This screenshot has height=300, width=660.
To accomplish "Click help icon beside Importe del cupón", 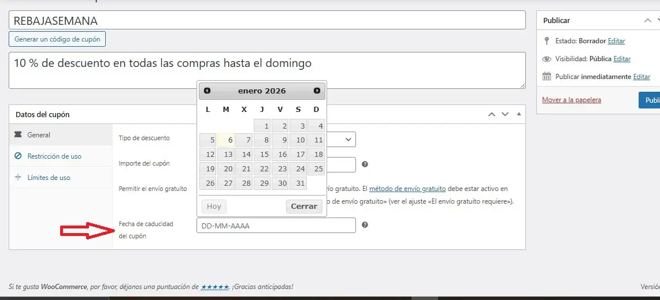I will [365, 164].
